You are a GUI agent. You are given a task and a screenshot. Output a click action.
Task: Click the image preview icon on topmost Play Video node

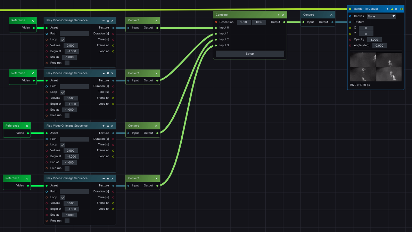tap(108, 21)
